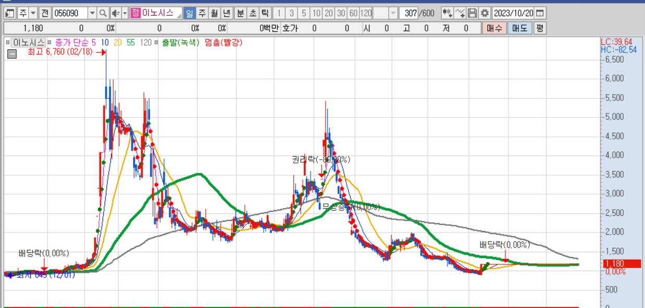Choose the 3 interval preset

(x=291, y=13)
